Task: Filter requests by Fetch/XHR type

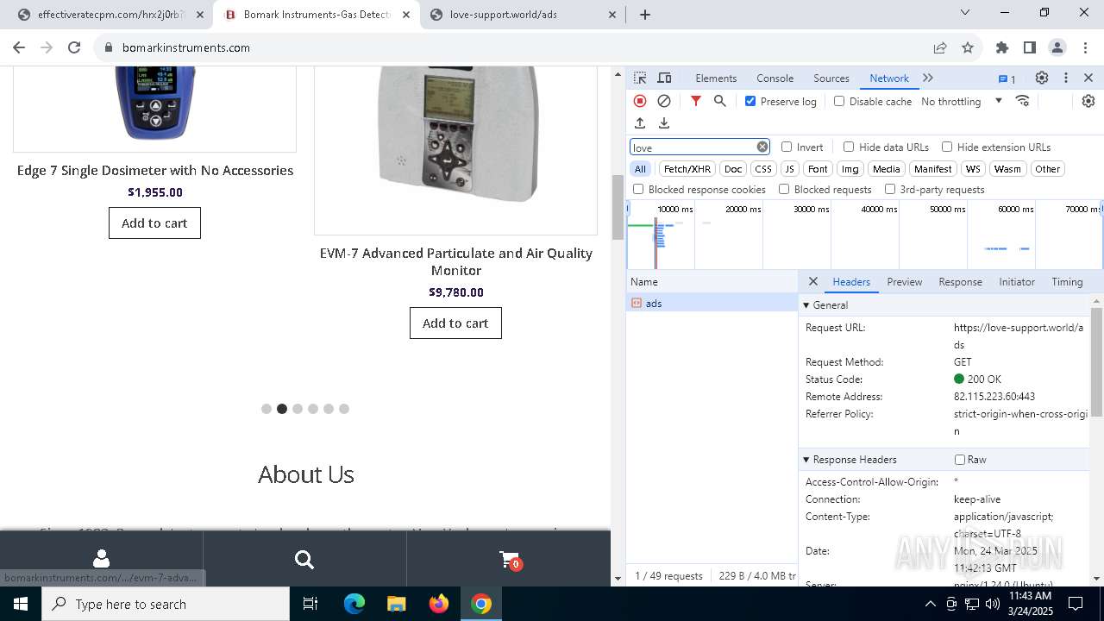Action: (687, 169)
